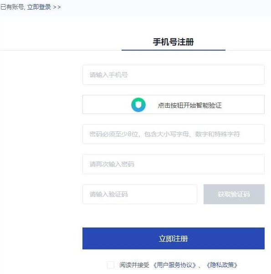This screenshot has width=271, height=274.
Task: Click the blue underline beneath 手机号注册
Action: 174,50
